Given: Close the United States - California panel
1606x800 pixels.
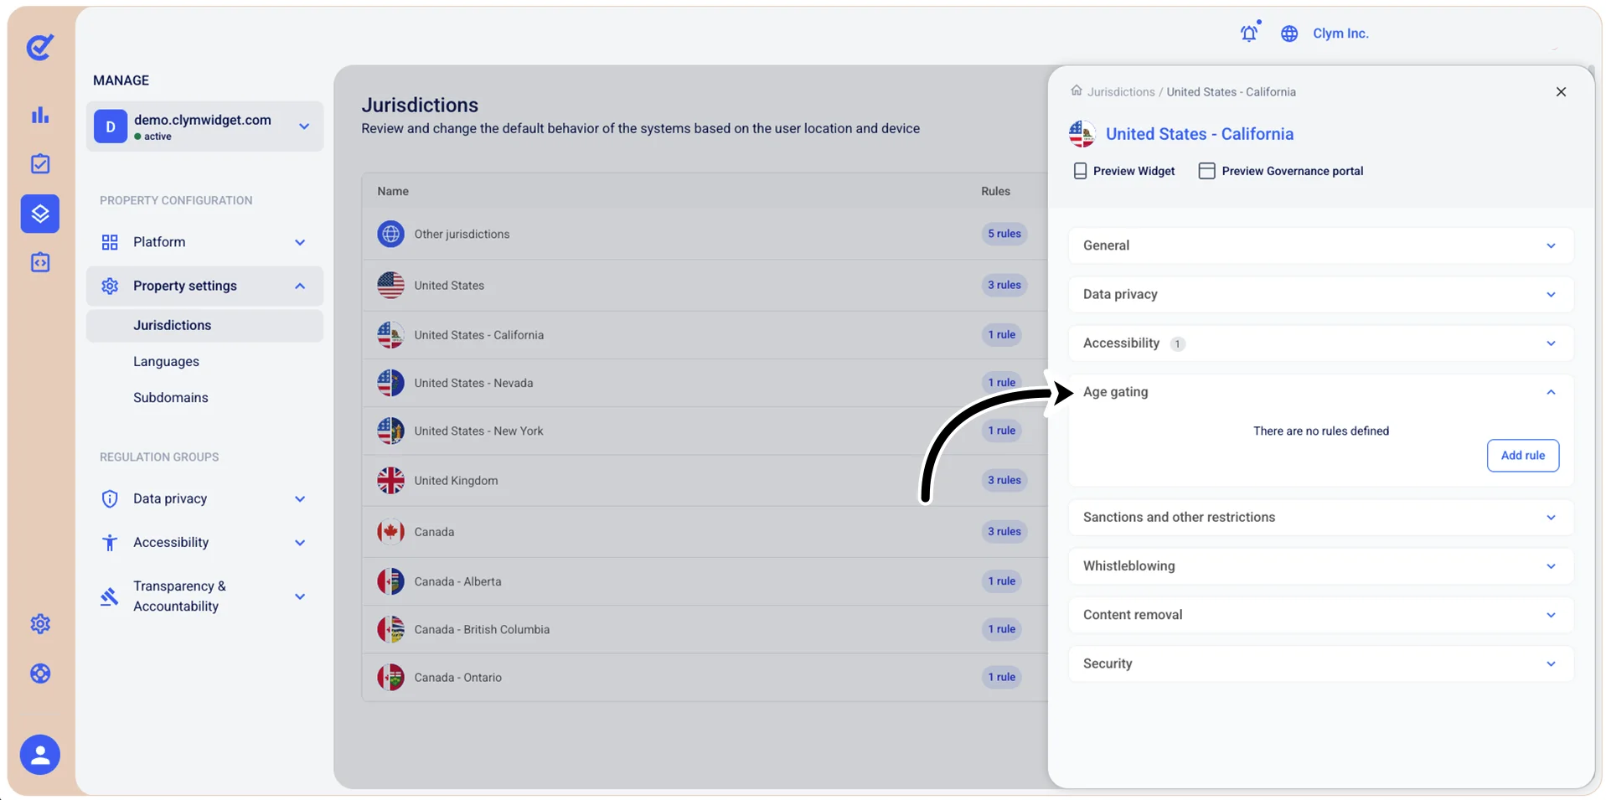Looking at the screenshot, I should (1561, 92).
